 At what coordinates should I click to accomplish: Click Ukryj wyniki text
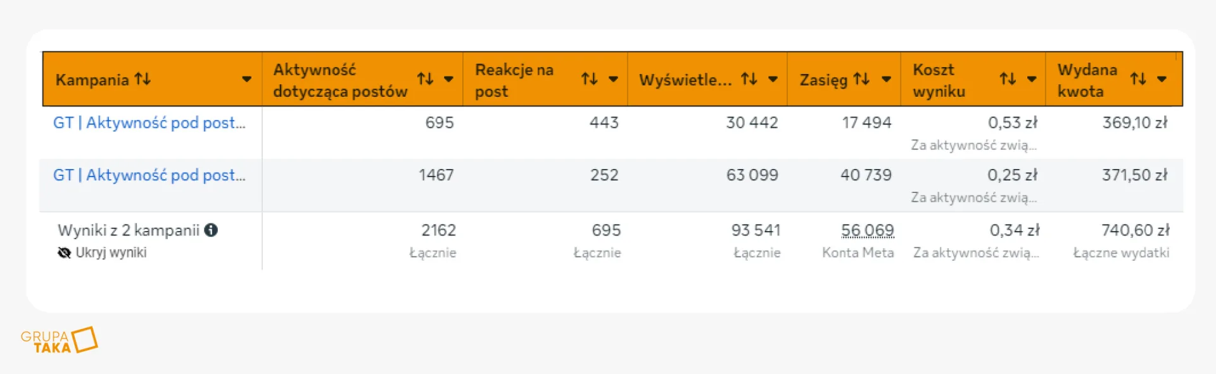click(x=111, y=252)
